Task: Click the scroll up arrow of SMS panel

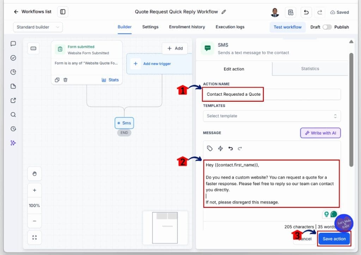Action: tap(351, 42)
